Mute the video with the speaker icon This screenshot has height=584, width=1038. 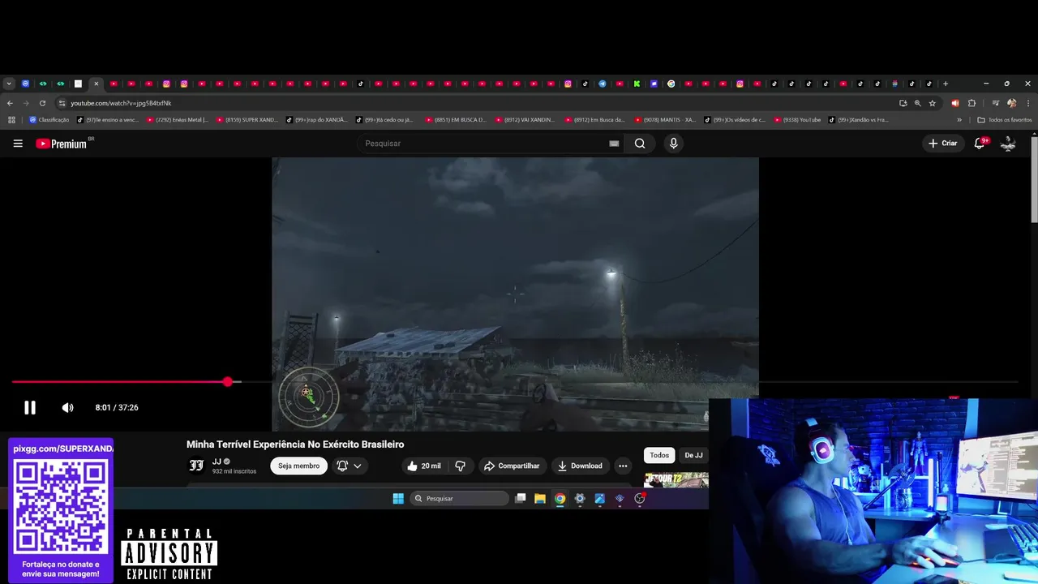click(x=68, y=407)
